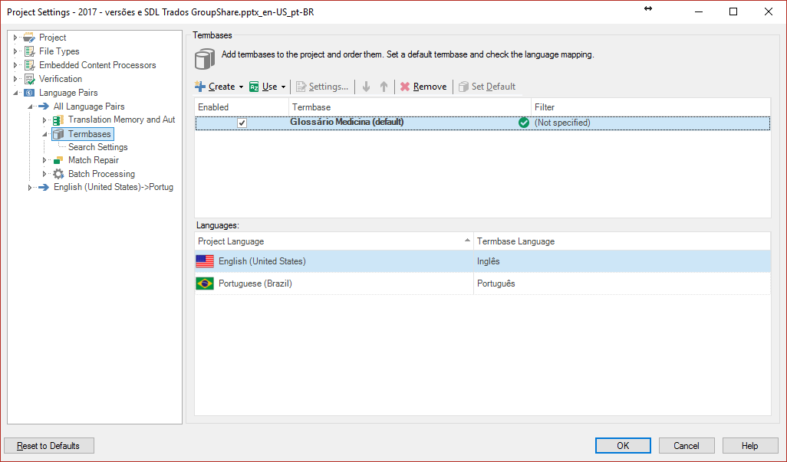Select Verification in the tree
Viewport: 787px width, 462px height.
coord(61,79)
